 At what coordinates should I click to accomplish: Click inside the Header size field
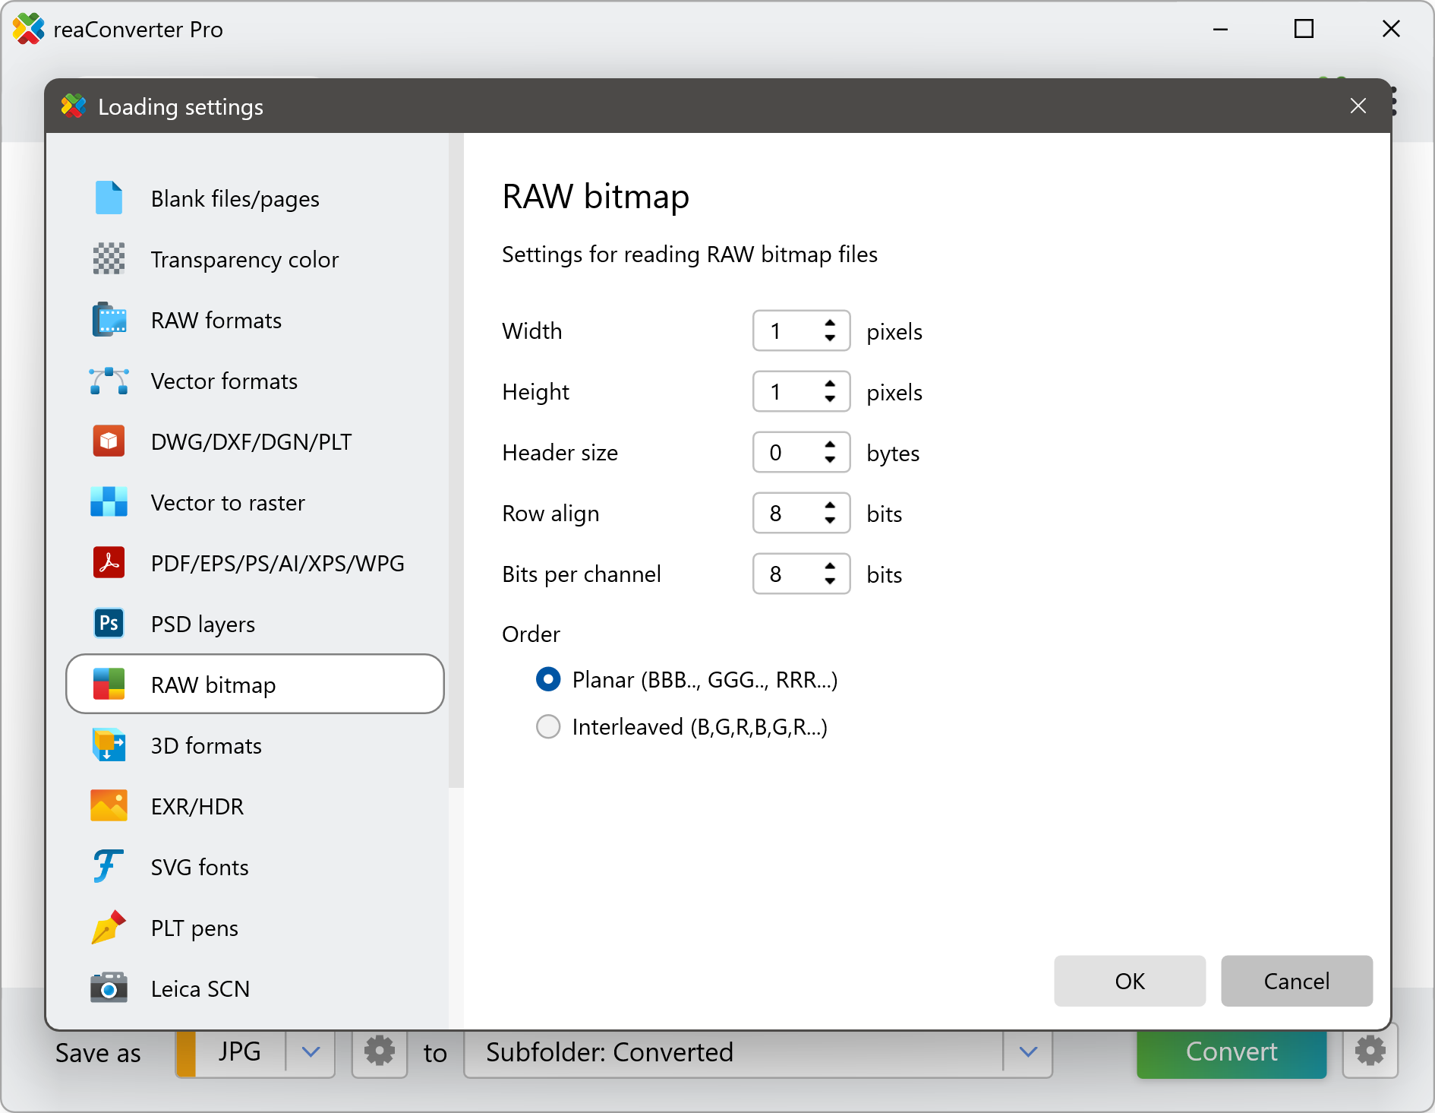786,453
